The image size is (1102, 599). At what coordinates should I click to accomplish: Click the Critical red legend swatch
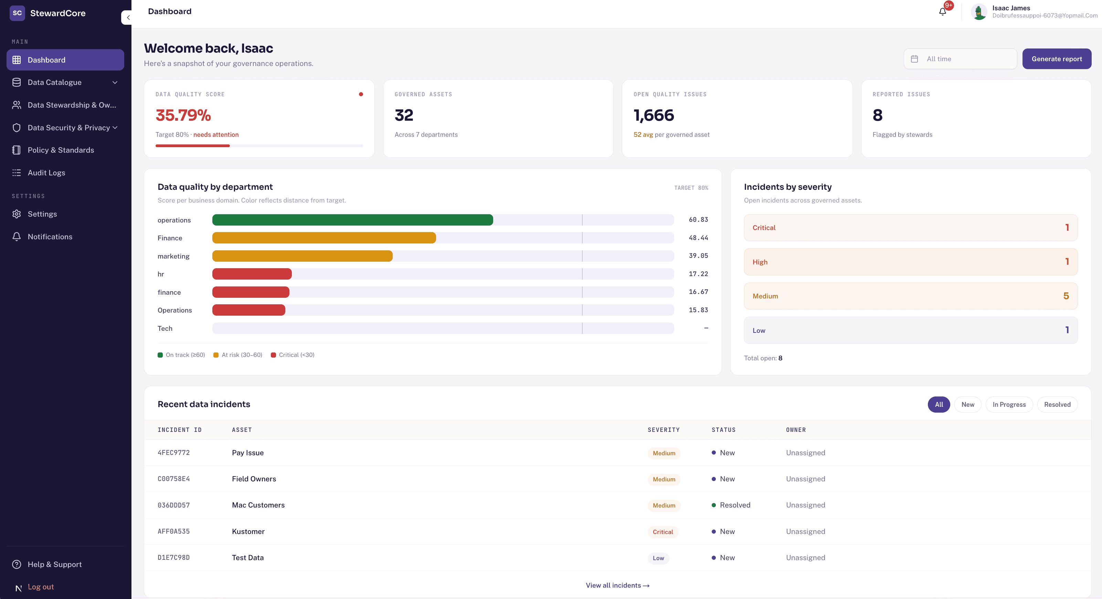(x=273, y=355)
